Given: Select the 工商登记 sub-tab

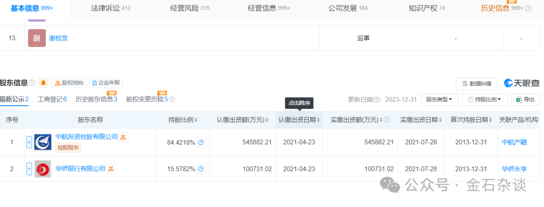Looking at the screenshot, I should point(52,100).
